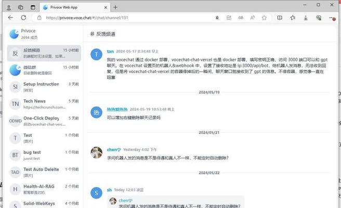This screenshot has width=341, height=208.
Task: Click the TN channel avatar
Action: coord(15,104)
